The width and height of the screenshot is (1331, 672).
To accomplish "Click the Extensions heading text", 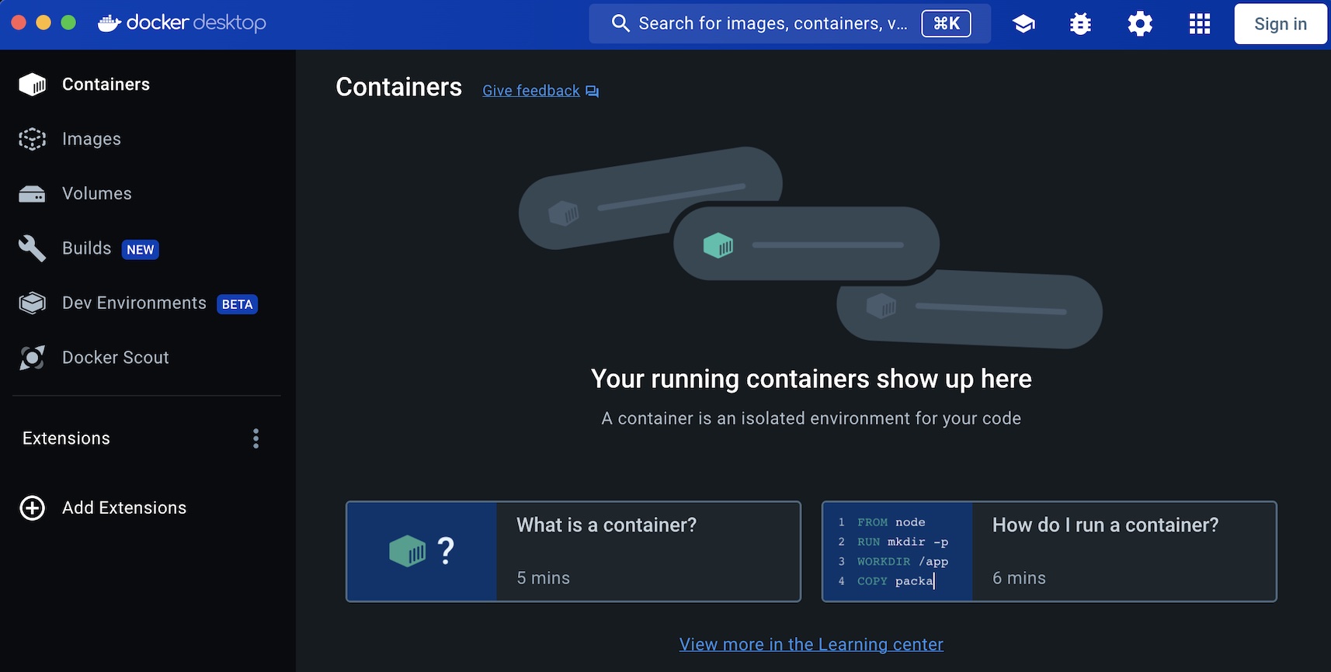I will pyautogui.click(x=66, y=438).
